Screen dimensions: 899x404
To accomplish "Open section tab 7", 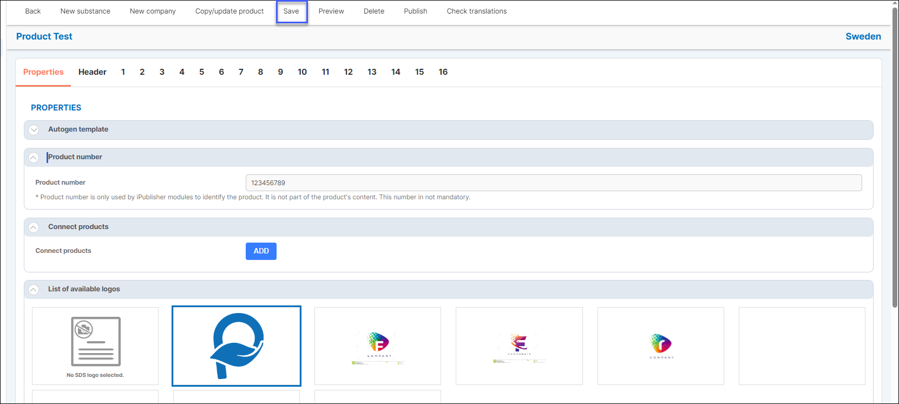I will click(x=241, y=72).
